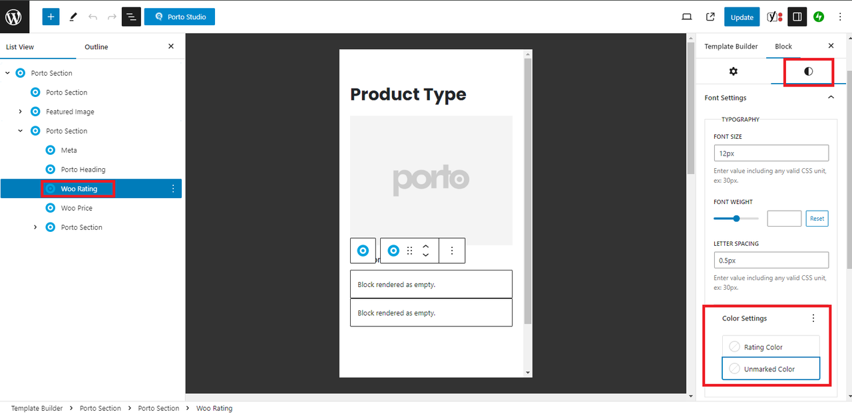
Task: Open the block inserter plus button
Action: coord(51,17)
